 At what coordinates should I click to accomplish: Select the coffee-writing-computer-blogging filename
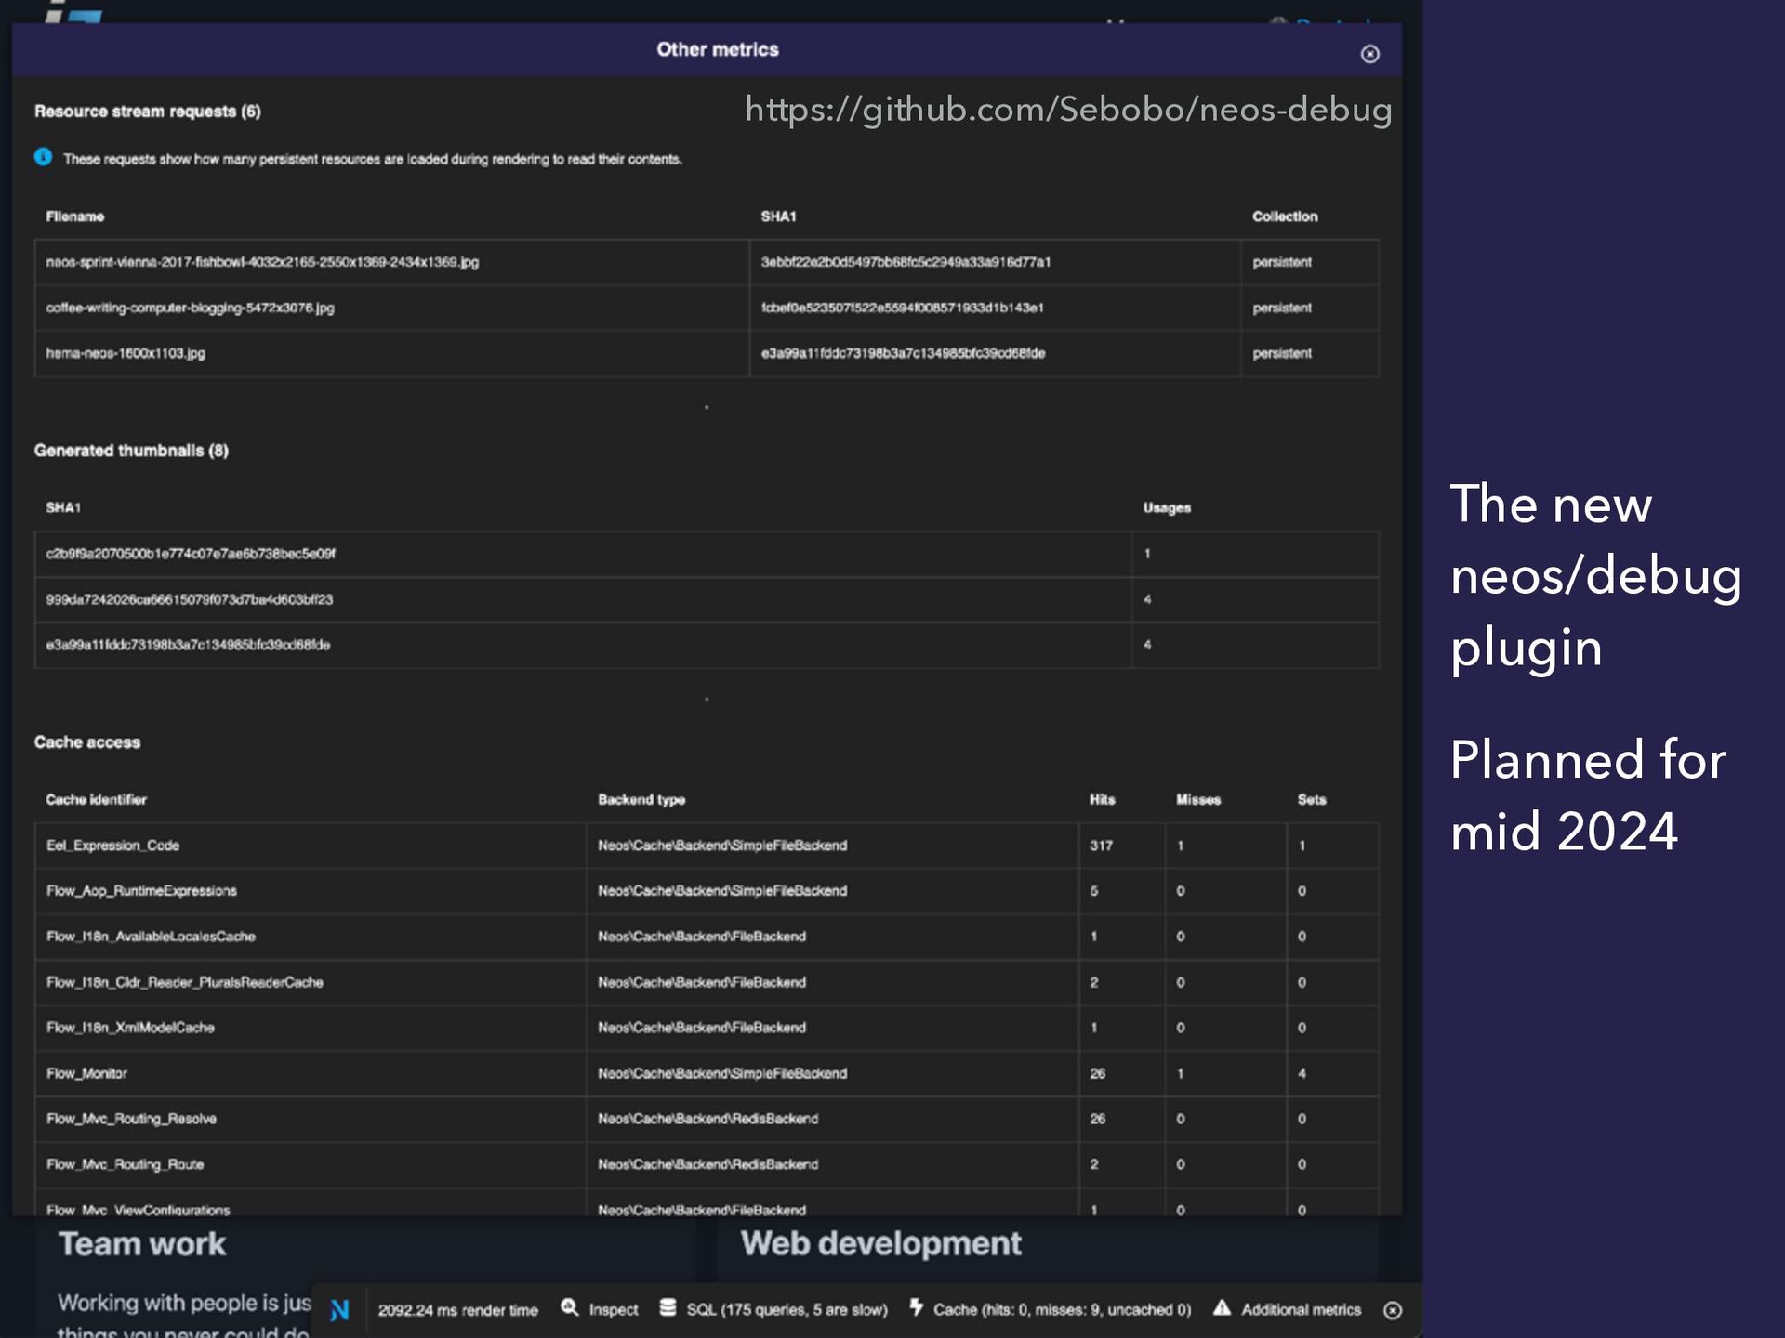(190, 308)
